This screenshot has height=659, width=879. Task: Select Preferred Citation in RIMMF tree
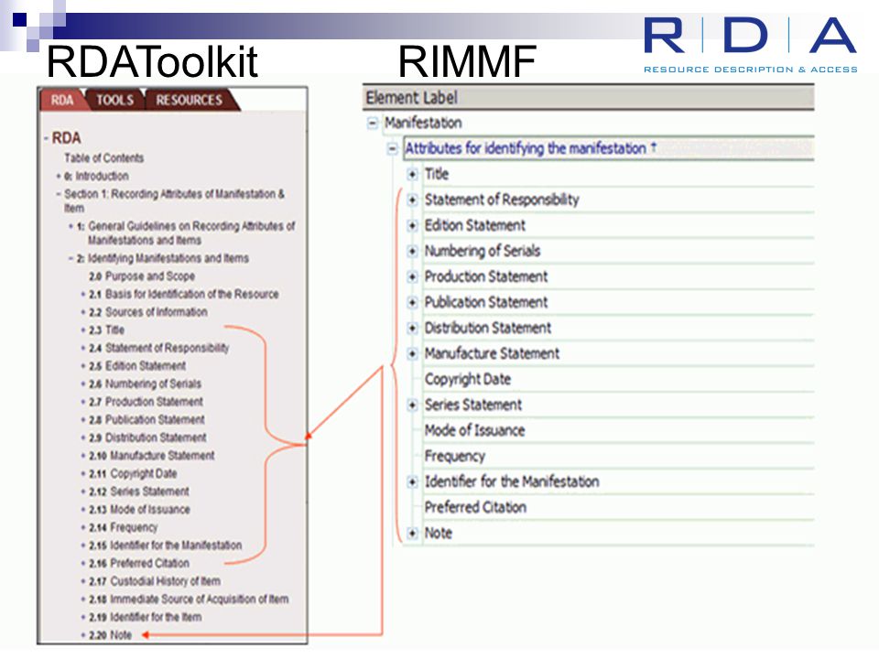point(618,508)
